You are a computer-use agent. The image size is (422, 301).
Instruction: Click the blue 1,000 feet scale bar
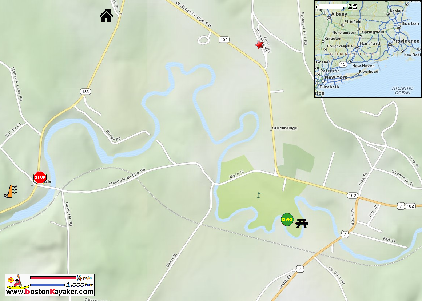(x=47, y=285)
